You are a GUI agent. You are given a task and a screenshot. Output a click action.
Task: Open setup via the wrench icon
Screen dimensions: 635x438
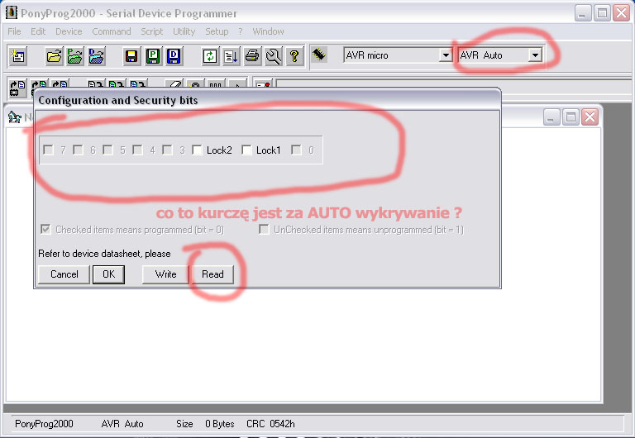click(x=274, y=56)
